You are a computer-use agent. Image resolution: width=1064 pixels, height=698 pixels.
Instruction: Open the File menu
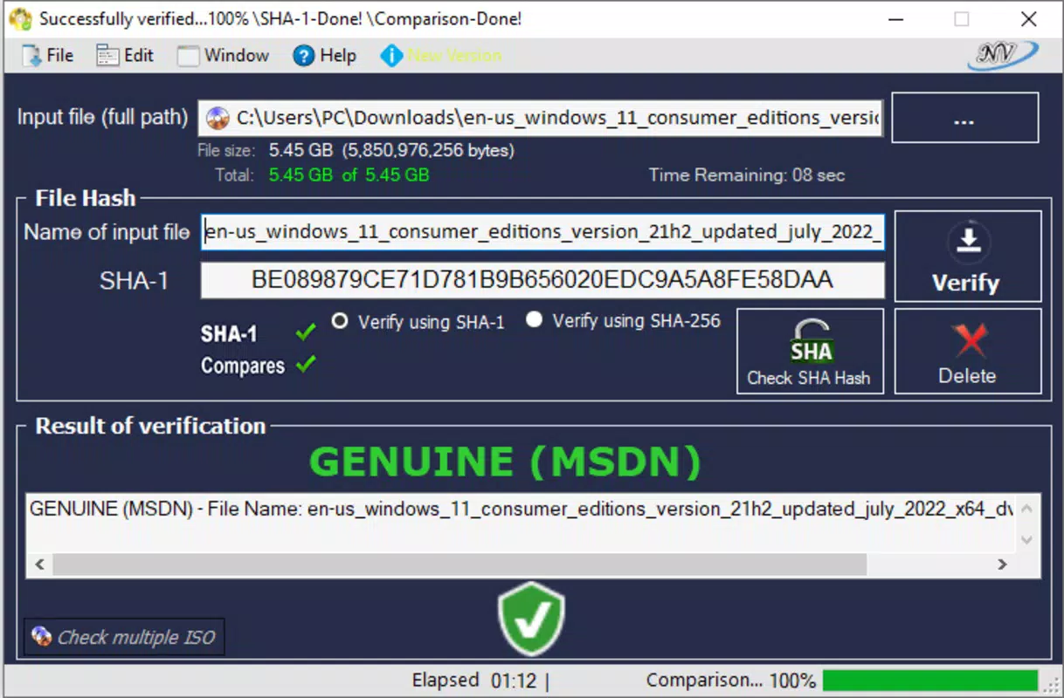(x=49, y=56)
